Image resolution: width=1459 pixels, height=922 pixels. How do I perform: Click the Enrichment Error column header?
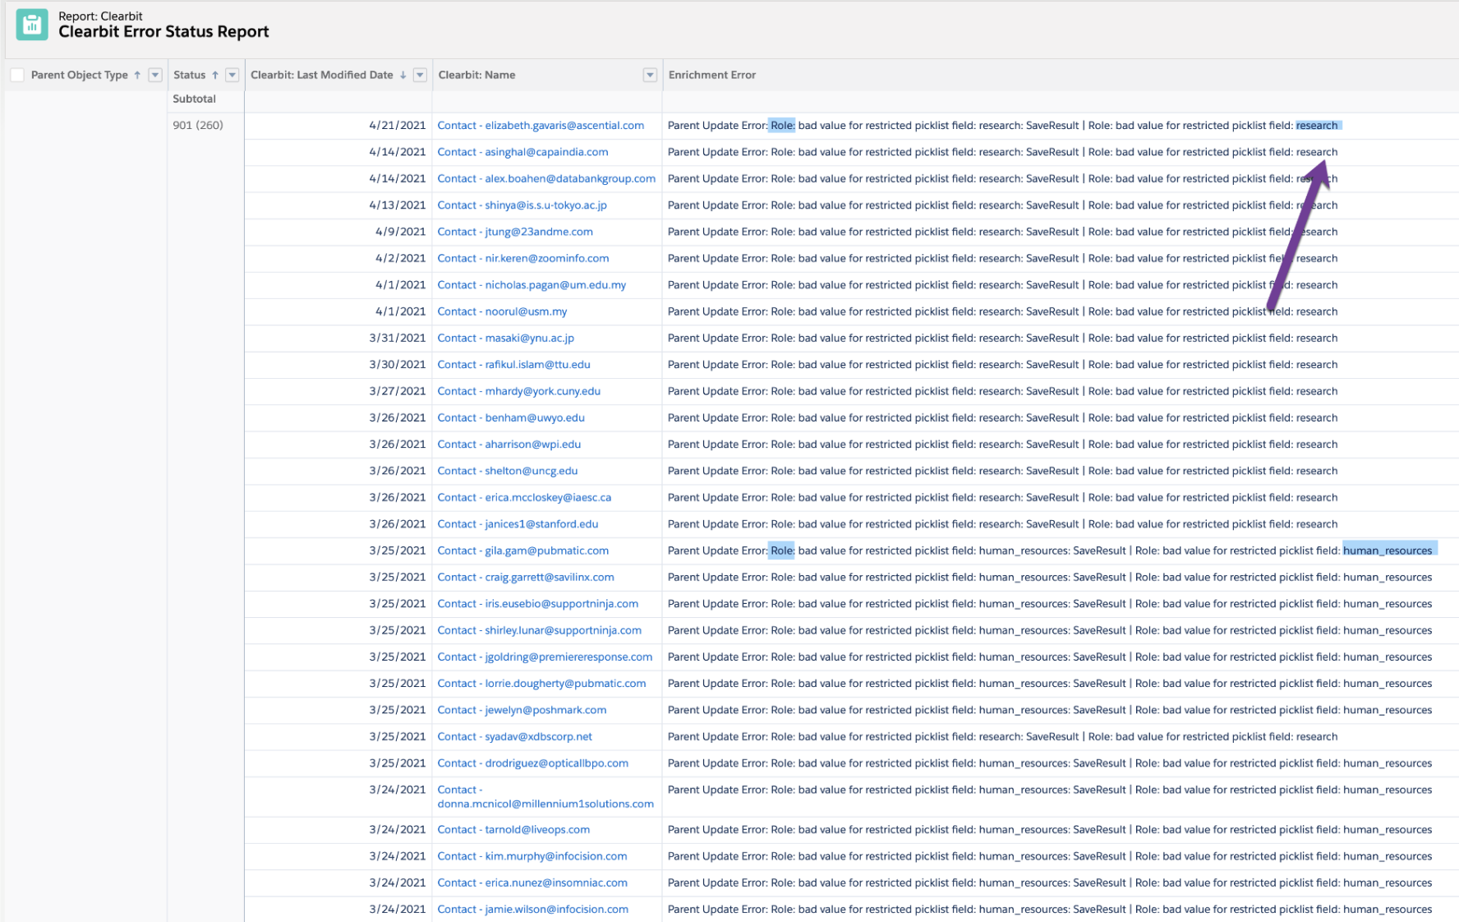711,75
